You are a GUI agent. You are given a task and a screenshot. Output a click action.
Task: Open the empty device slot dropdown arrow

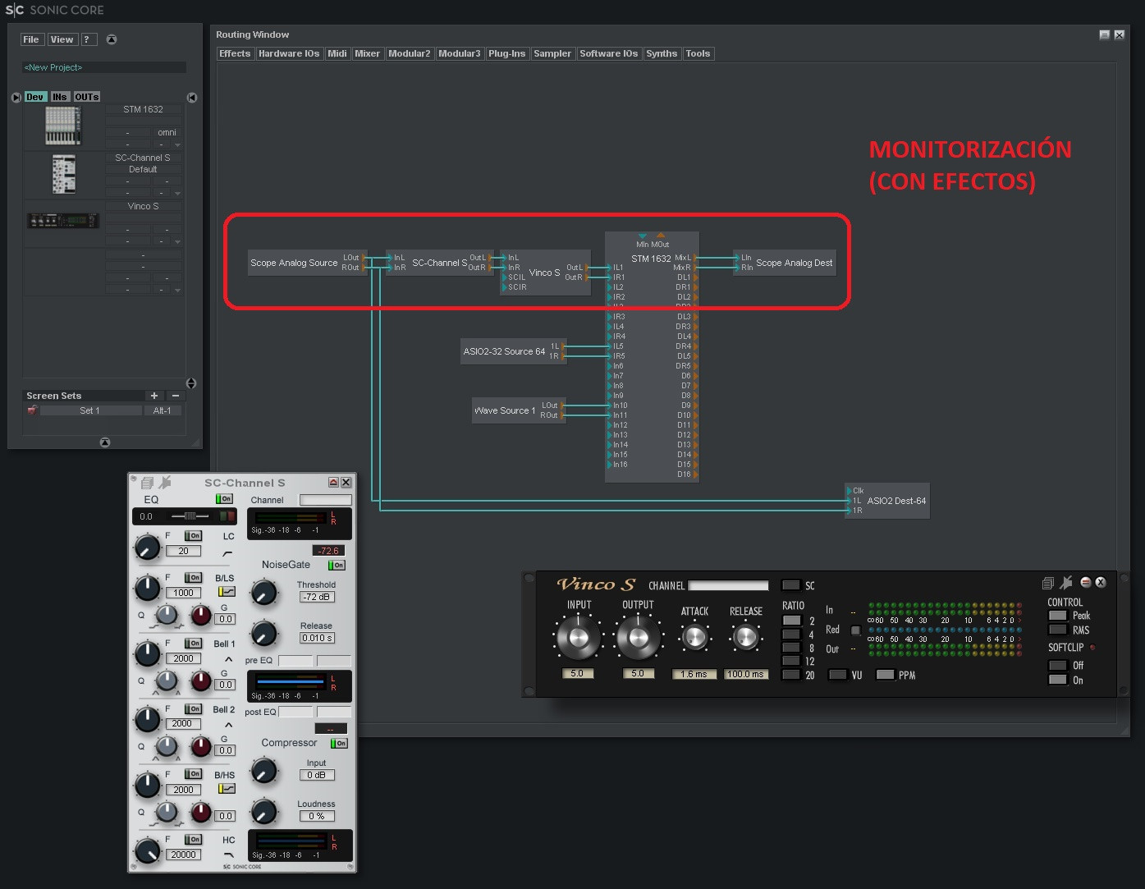[x=177, y=291]
